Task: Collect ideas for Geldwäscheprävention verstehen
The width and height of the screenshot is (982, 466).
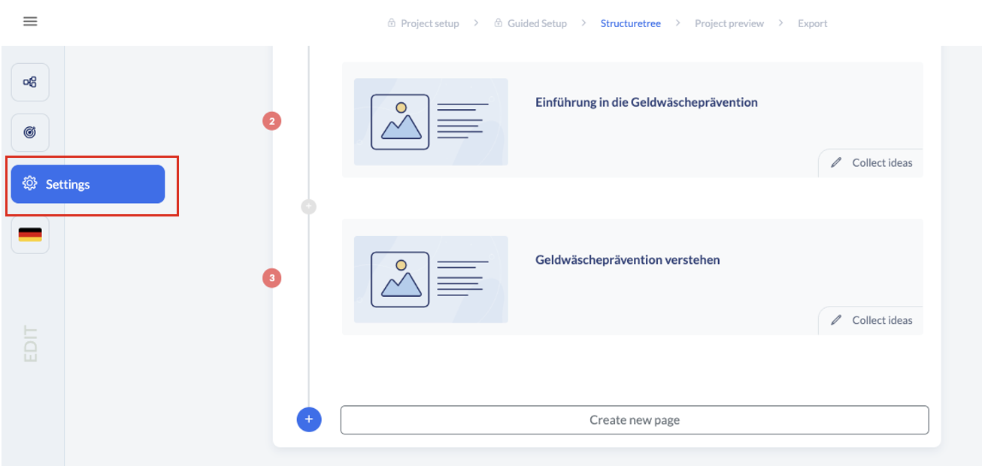Action: 871,320
